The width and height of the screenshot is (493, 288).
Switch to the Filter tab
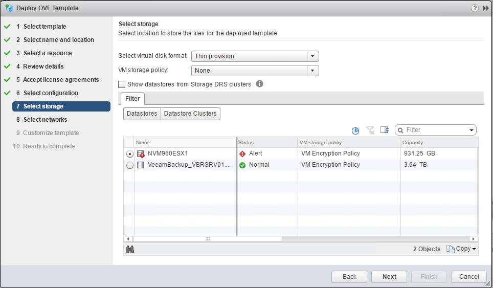tap(132, 98)
